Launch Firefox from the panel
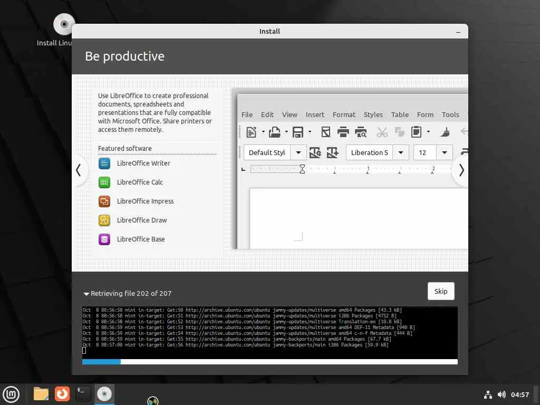The image size is (540, 405). (x=62, y=394)
